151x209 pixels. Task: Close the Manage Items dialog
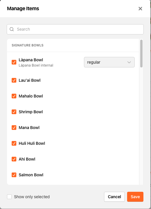pyautogui.click(x=140, y=9)
